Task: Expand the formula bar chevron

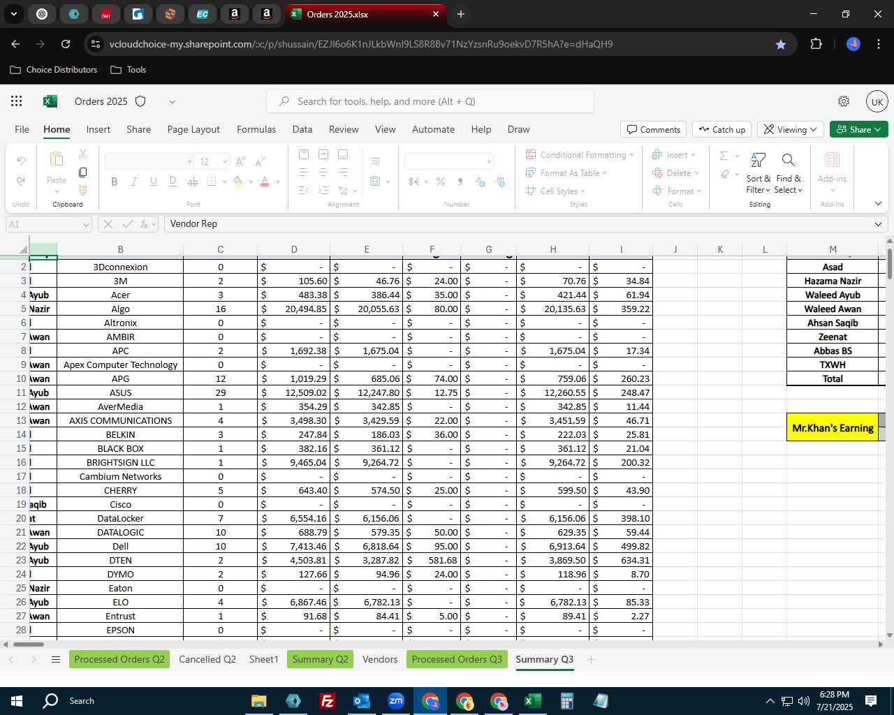Action: tap(878, 224)
